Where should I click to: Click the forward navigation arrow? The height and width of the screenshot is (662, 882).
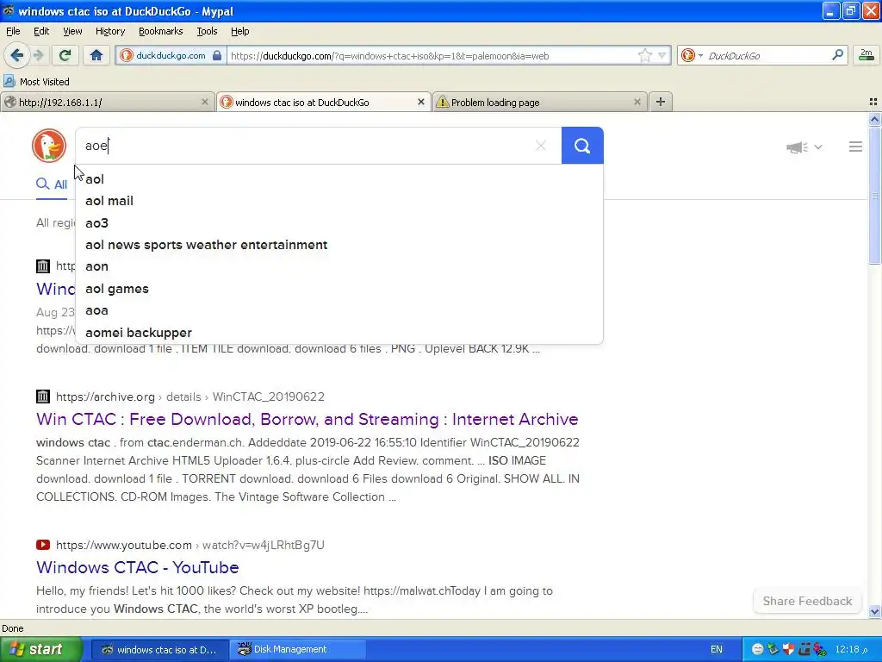click(x=38, y=55)
